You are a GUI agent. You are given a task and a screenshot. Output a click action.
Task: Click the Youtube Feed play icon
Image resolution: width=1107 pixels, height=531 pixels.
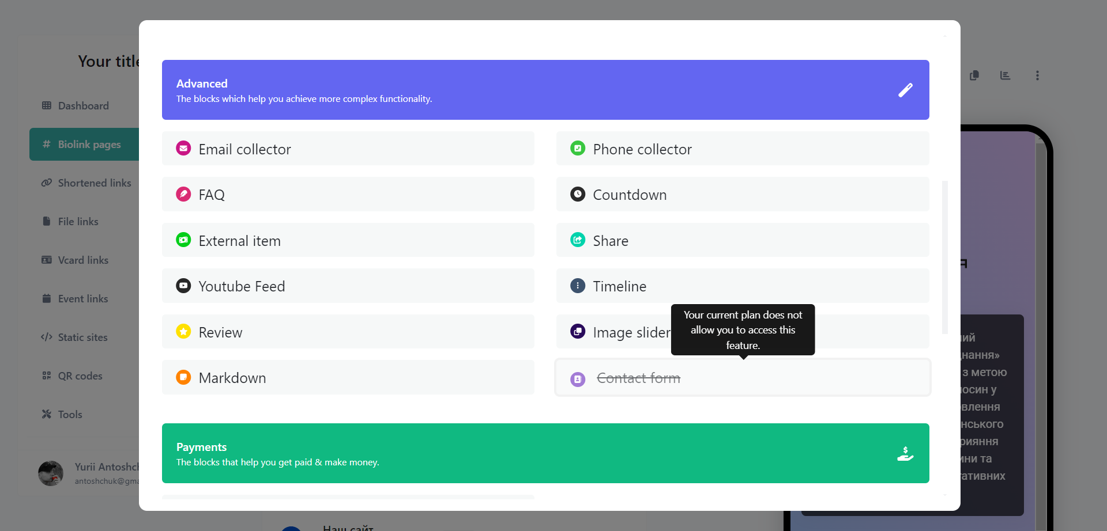(x=183, y=286)
